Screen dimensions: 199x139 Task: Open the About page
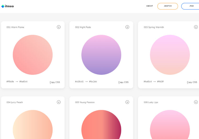[x=150, y=6]
